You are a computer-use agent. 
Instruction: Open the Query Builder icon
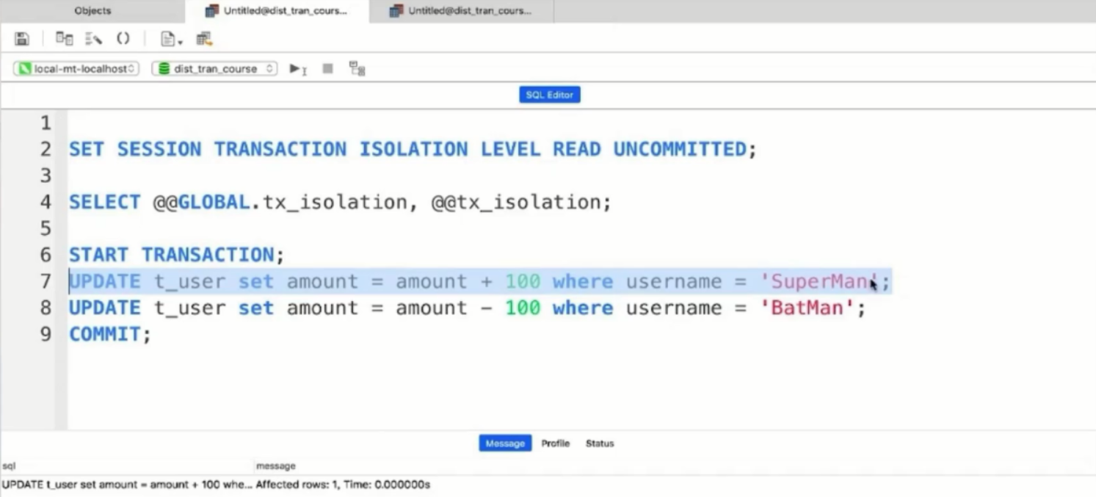click(x=65, y=39)
